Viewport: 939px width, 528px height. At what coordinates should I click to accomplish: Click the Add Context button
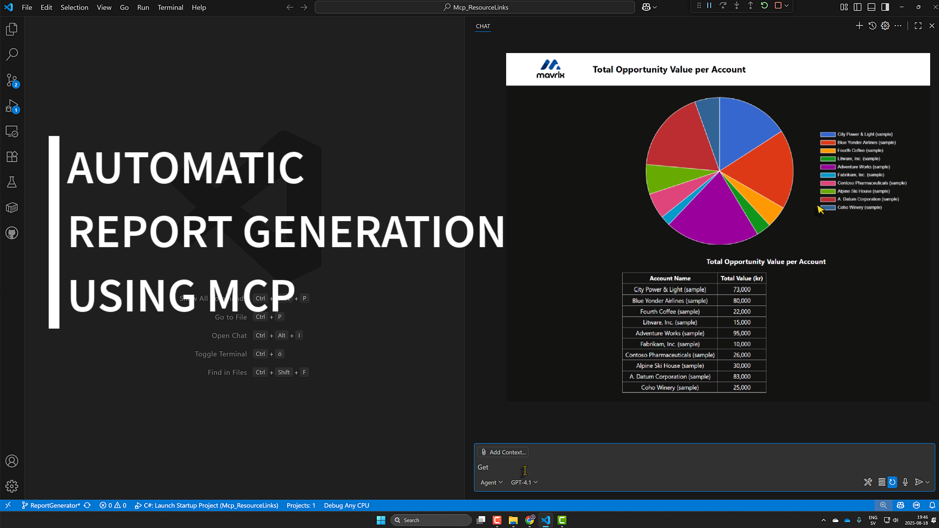tap(503, 452)
